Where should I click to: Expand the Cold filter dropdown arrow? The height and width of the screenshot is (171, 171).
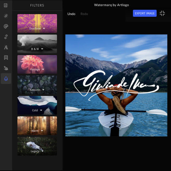tap(41, 110)
